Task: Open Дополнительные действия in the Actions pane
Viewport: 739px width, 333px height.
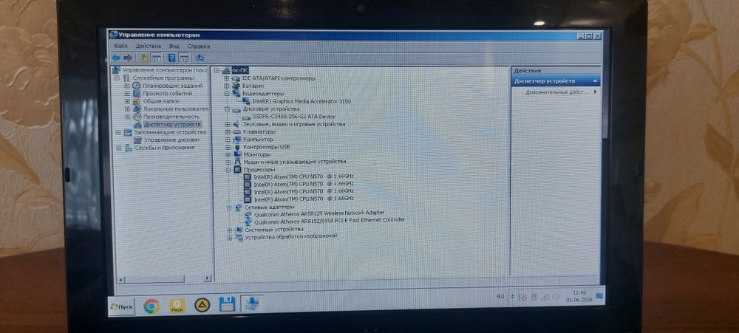Action: click(561, 92)
